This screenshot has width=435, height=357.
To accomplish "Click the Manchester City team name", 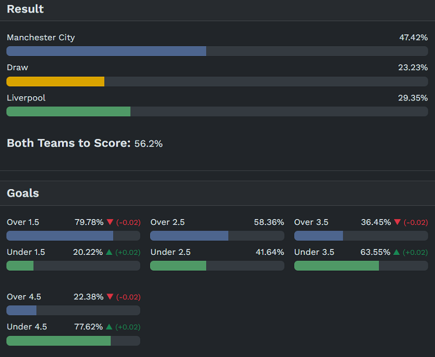I will (41, 37).
